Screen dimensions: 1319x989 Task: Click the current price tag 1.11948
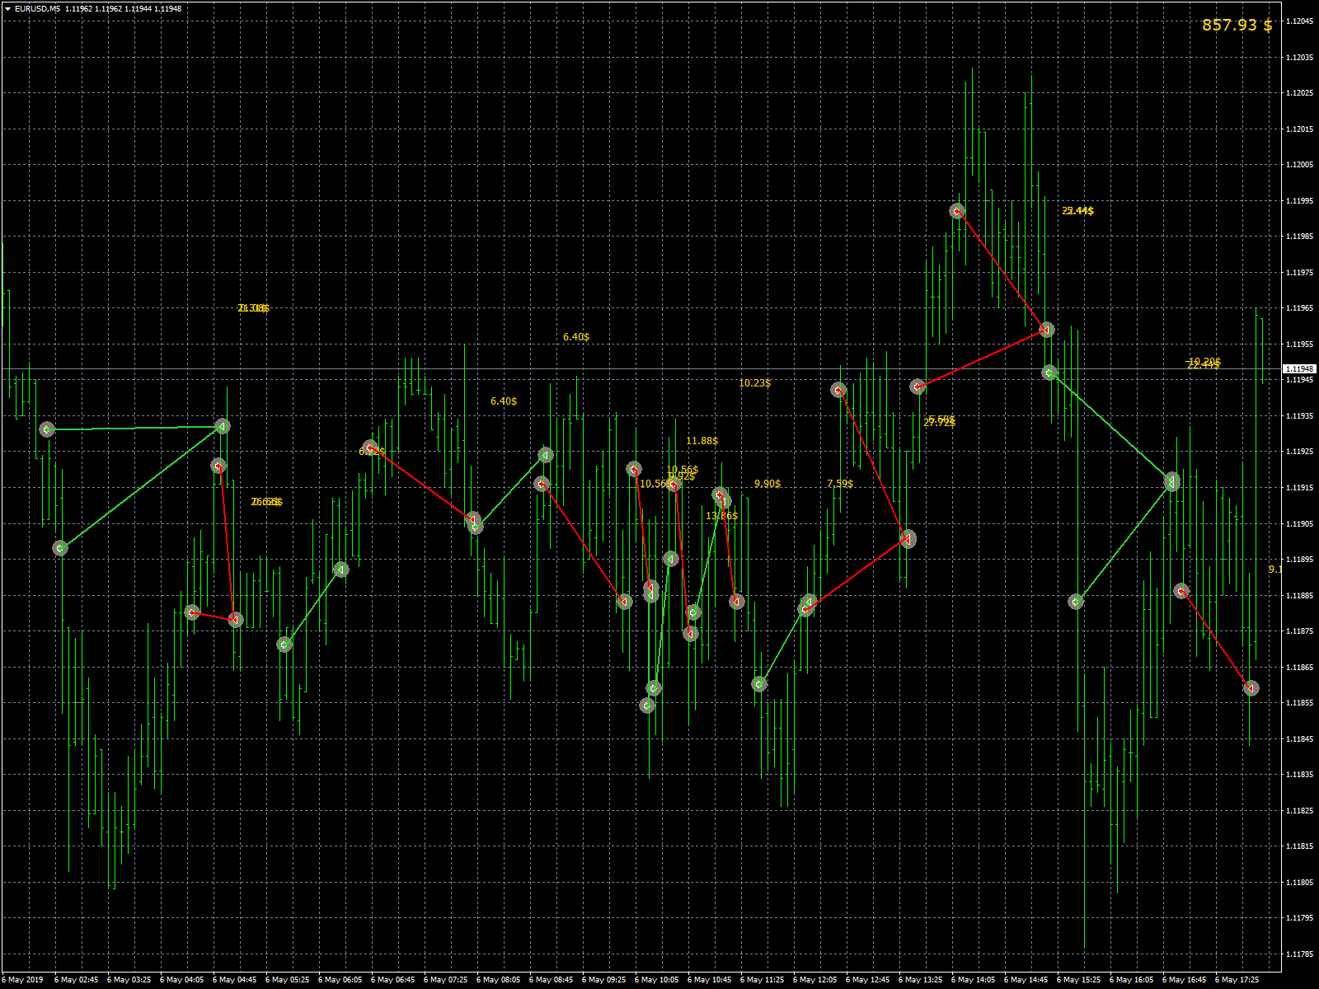(x=1300, y=369)
